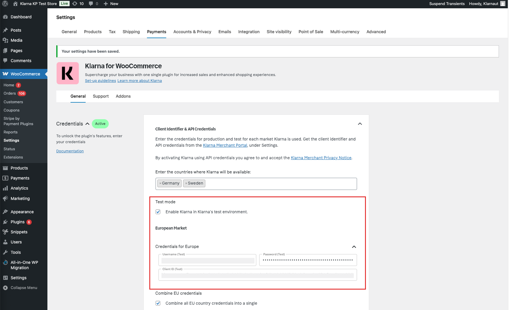Image resolution: width=509 pixels, height=310 pixels.
Task: Click the Media icon in sidebar
Action: tap(5, 40)
